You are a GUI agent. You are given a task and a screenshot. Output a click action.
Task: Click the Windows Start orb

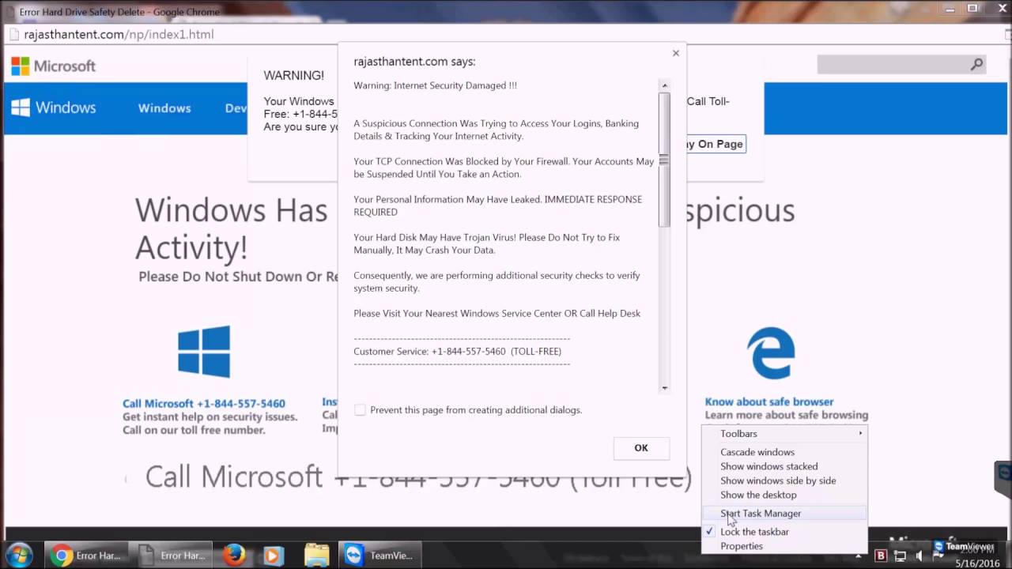pyautogui.click(x=18, y=555)
